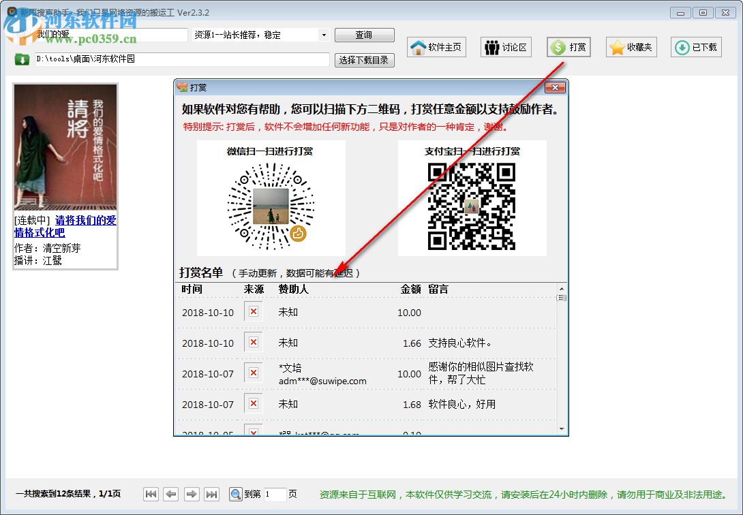Select the 金额 column header
This screenshot has width=743, height=515.
[x=410, y=290]
